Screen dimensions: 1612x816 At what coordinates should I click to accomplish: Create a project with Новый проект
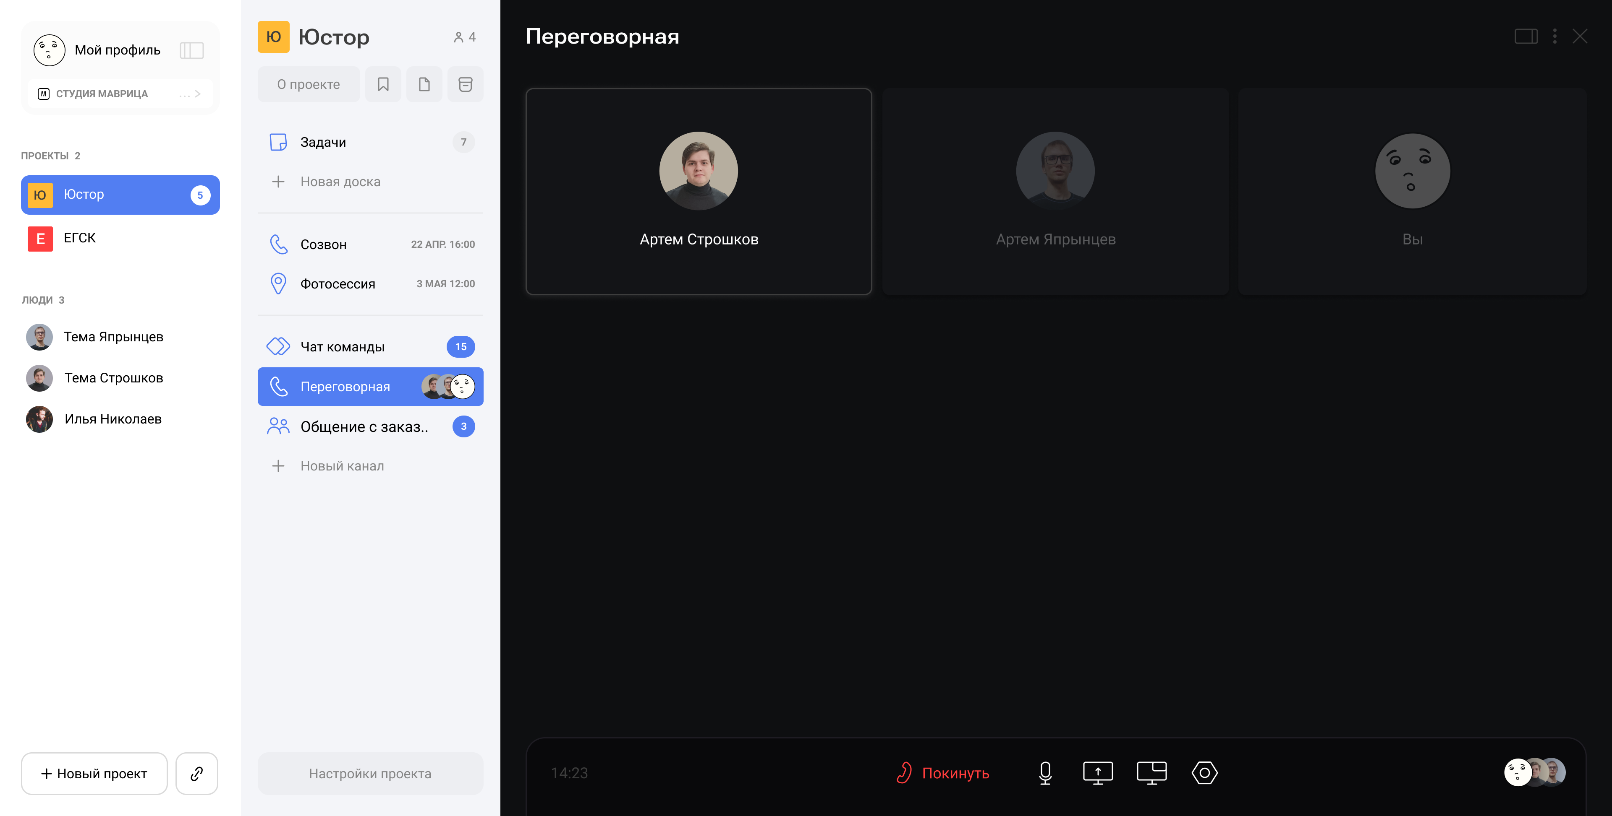pyautogui.click(x=94, y=774)
